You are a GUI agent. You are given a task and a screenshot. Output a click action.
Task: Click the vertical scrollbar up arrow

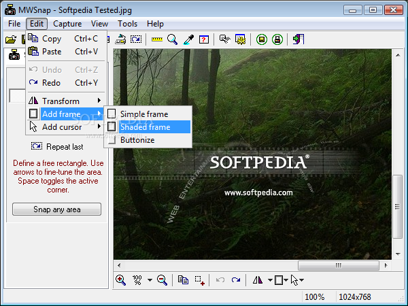(x=398, y=55)
